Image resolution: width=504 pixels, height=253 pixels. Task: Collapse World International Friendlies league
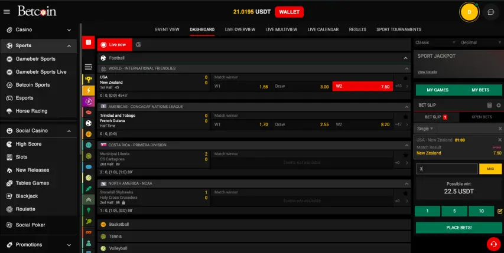pyautogui.click(x=407, y=68)
